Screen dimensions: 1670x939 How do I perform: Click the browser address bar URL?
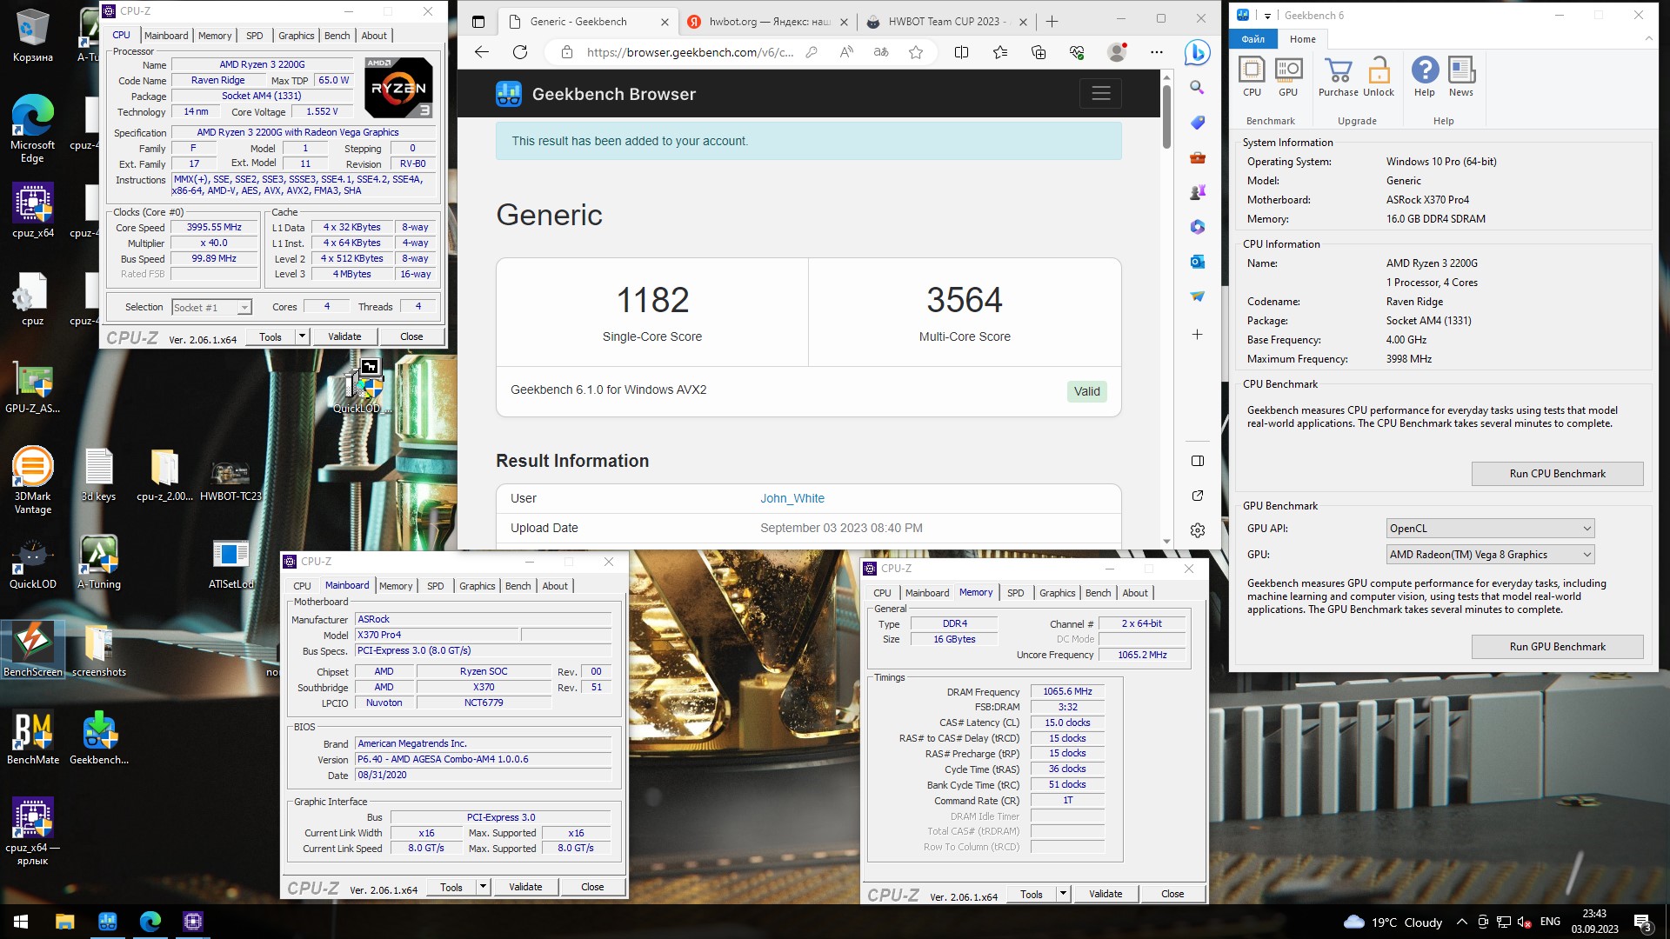[690, 52]
